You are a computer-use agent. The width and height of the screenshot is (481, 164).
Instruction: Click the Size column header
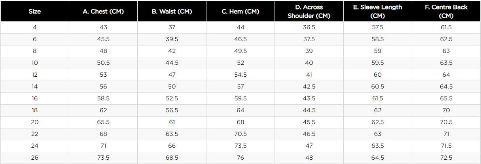coord(34,11)
